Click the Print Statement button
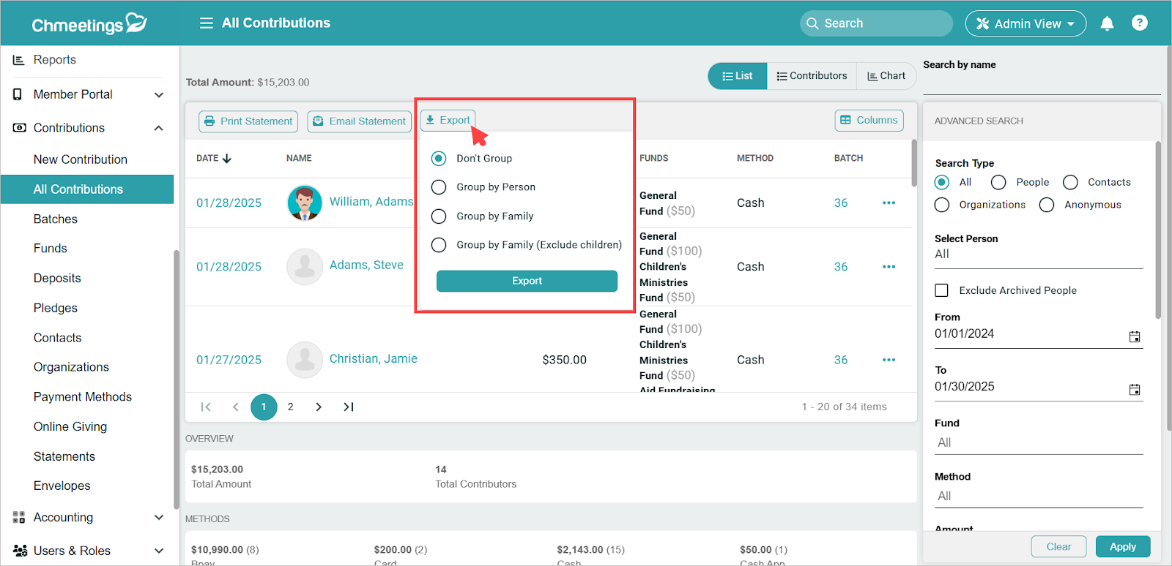The image size is (1172, 566). tap(248, 121)
